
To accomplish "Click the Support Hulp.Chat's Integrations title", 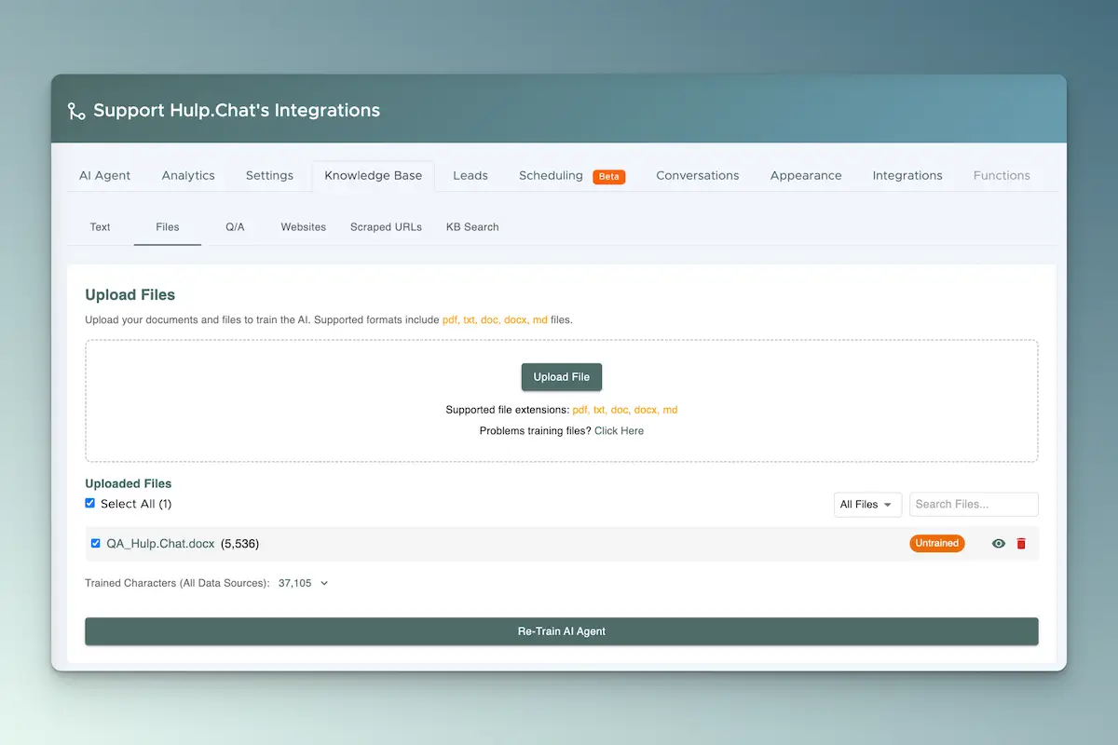I will tap(237, 110).
